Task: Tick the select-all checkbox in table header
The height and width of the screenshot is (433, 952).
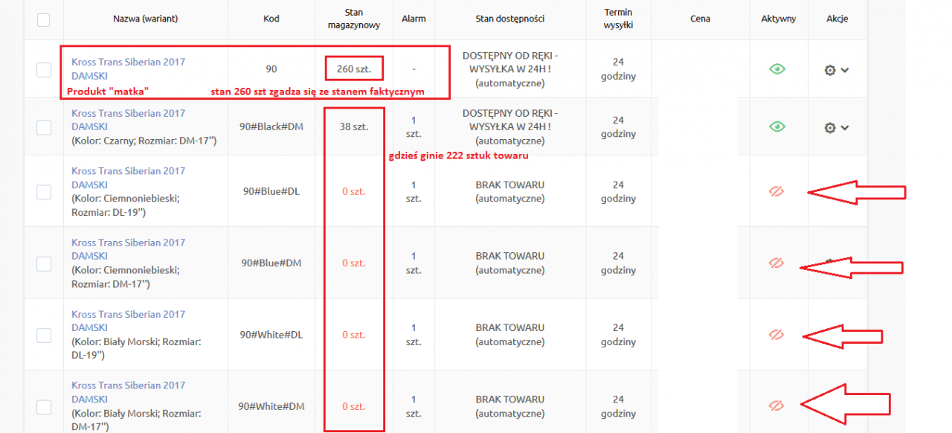Action: (44, 19)
